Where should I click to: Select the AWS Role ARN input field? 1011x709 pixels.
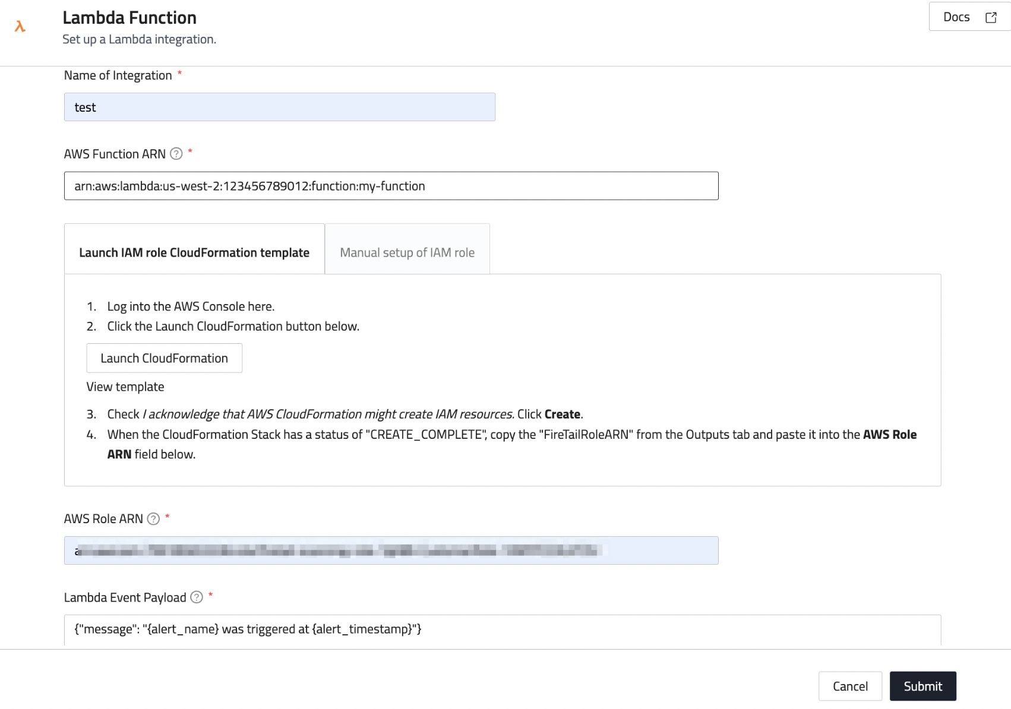pyautogui.click(x=391, y=550)
